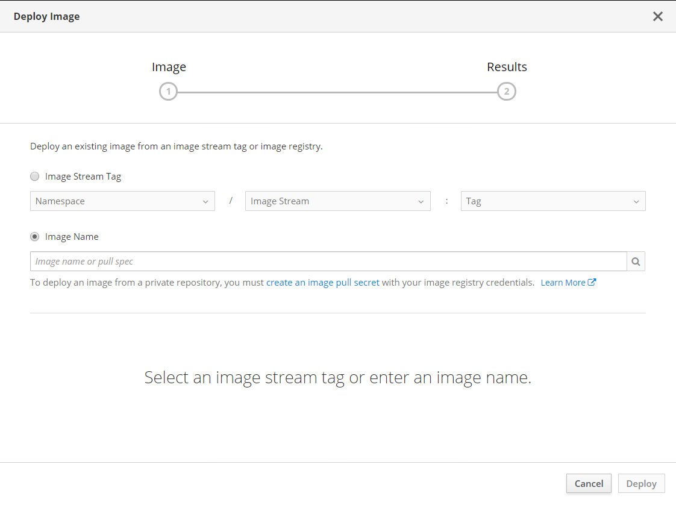Expand the Image Stream dropdown

pos(337,201)
